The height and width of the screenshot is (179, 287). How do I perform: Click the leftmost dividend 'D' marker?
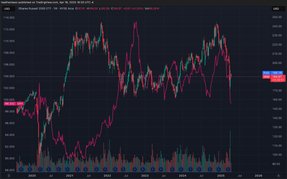[21, 169]
